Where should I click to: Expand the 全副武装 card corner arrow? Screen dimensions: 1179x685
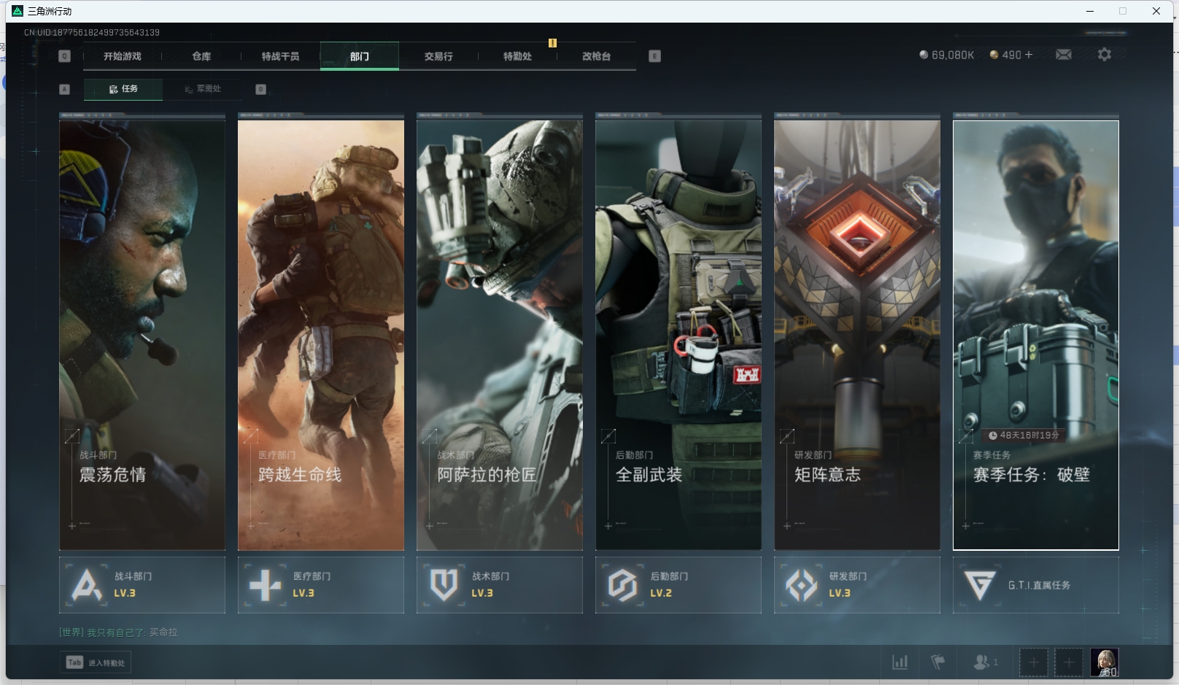click(x=608, y=436)
